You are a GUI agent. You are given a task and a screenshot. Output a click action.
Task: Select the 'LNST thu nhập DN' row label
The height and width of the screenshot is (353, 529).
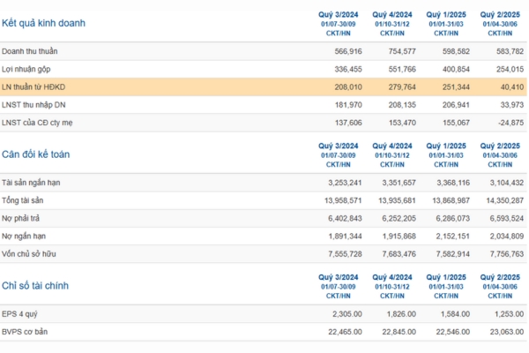tap(35, 103)
